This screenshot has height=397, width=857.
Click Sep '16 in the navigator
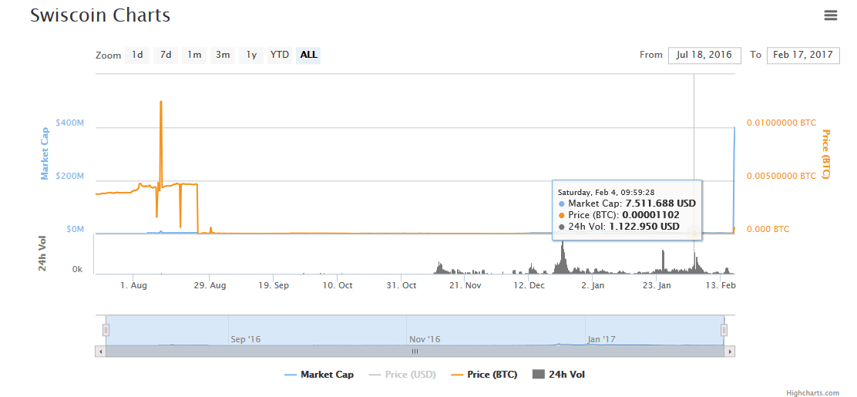(x=246, y=339)
